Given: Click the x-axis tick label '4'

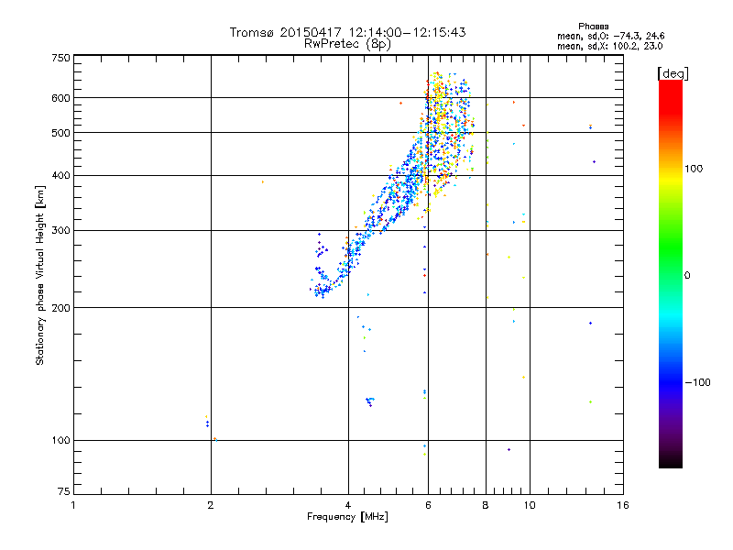Looking at the screenshot, I should click(348, 505).
